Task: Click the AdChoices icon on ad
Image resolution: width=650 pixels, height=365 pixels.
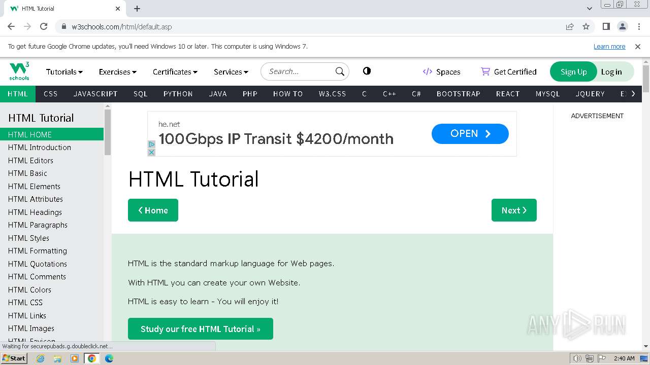Action: (x=151, y=144)
